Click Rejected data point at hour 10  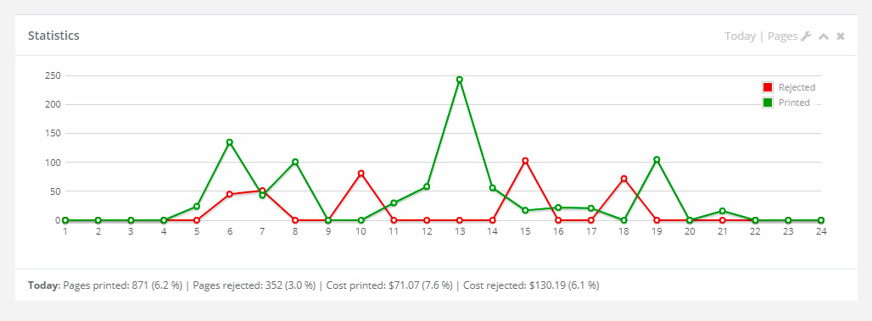pos(361,174)
